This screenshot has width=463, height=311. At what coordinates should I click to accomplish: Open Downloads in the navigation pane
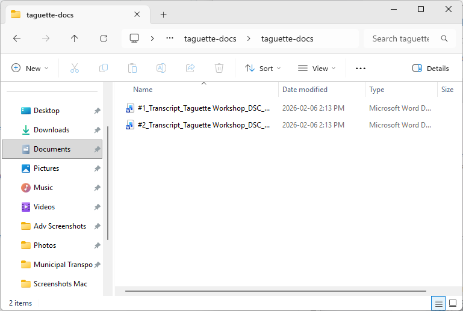[51, 130]
